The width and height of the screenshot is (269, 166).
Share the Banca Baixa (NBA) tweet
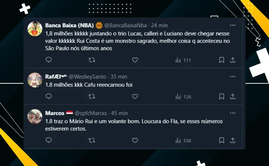[x=232, y=60]
